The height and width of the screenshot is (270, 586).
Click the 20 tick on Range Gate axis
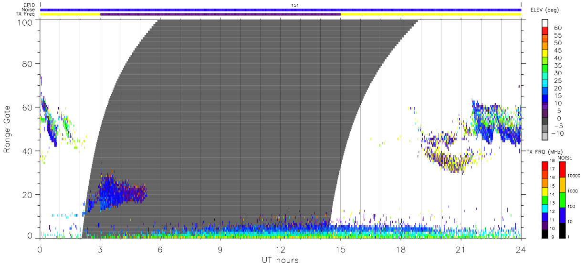click(28, 195)
